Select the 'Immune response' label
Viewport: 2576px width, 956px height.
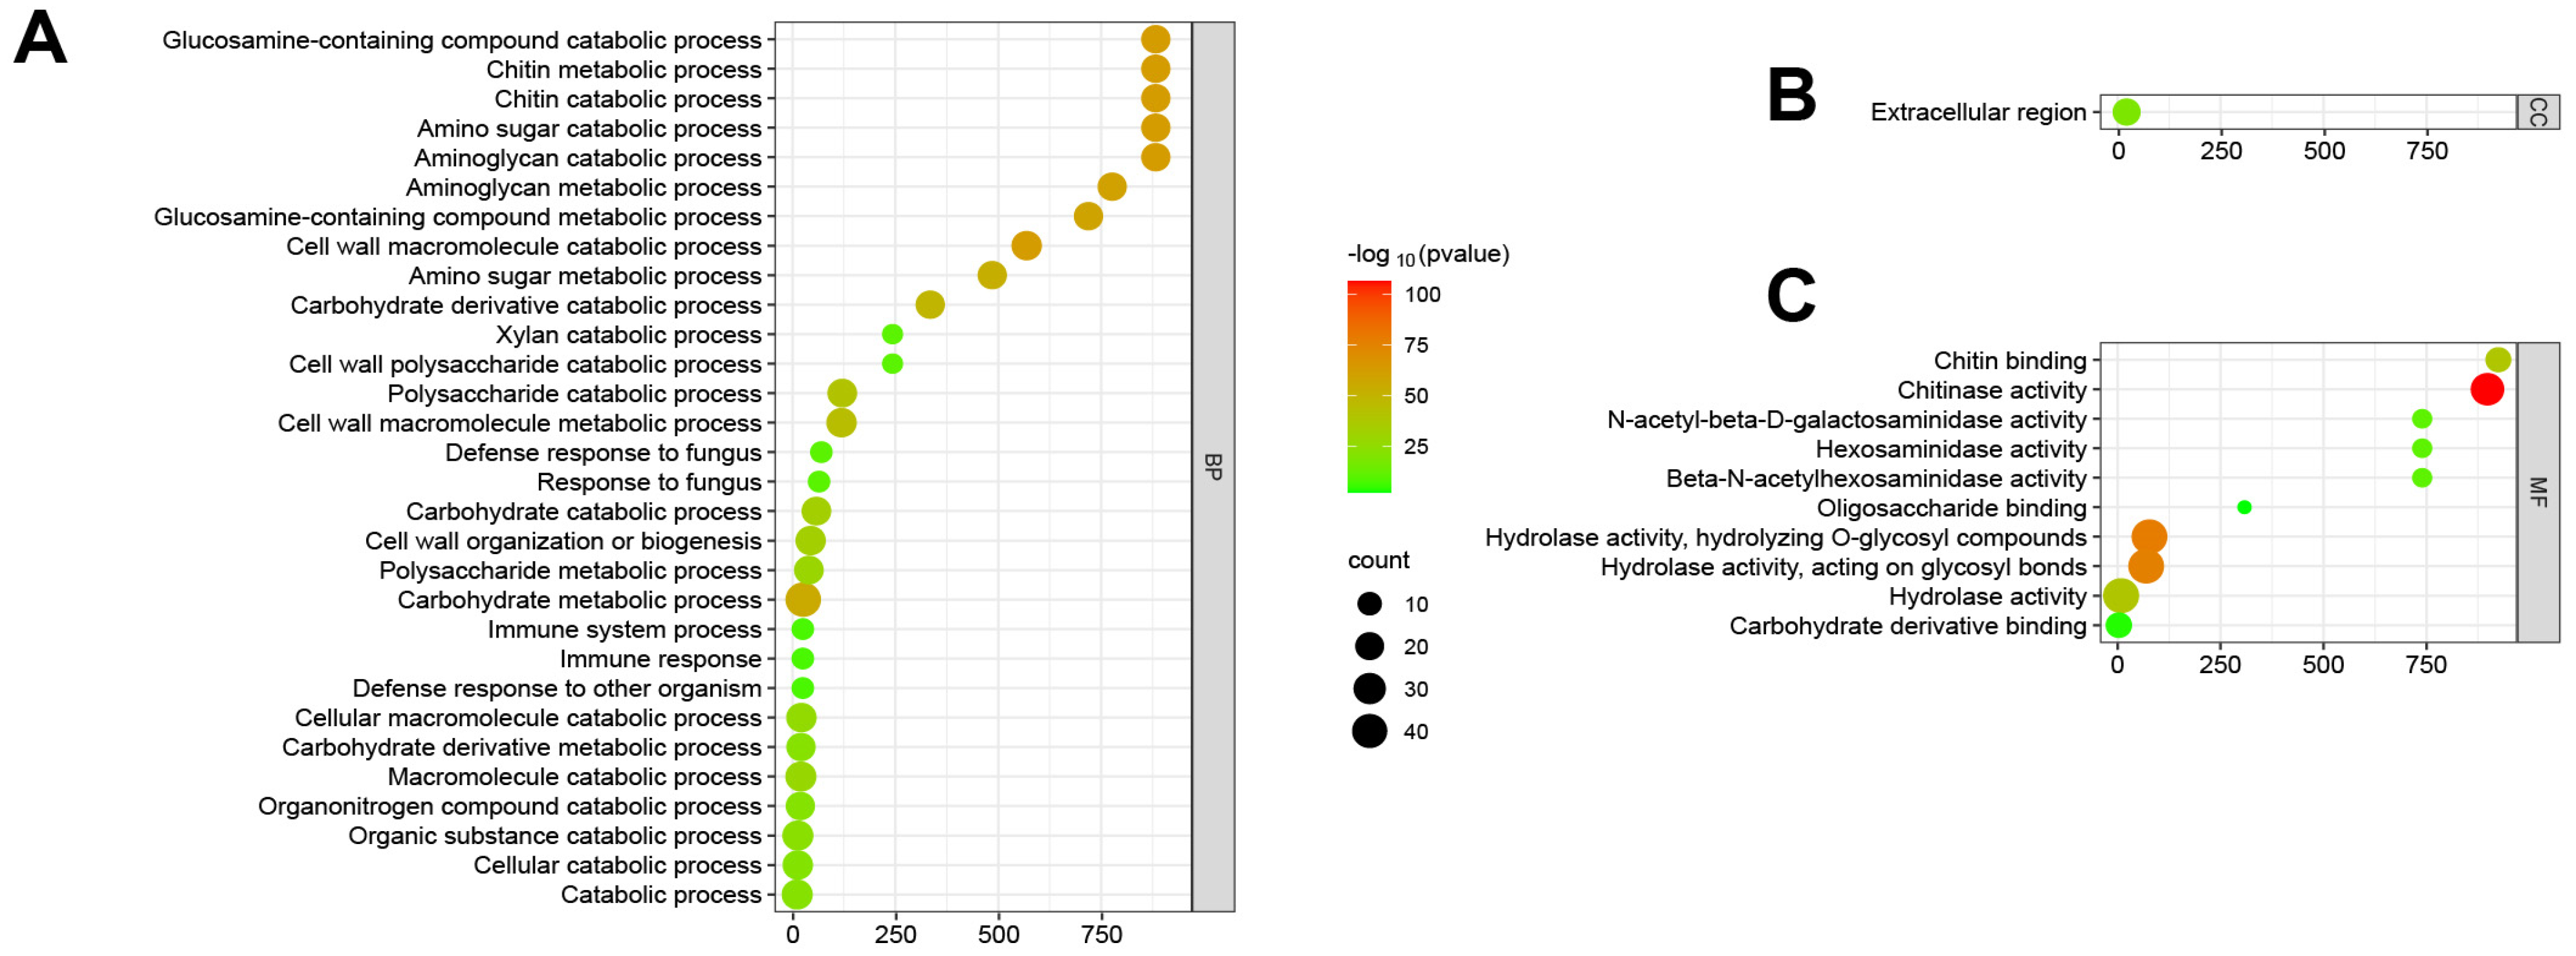click(x=661, y=659)
